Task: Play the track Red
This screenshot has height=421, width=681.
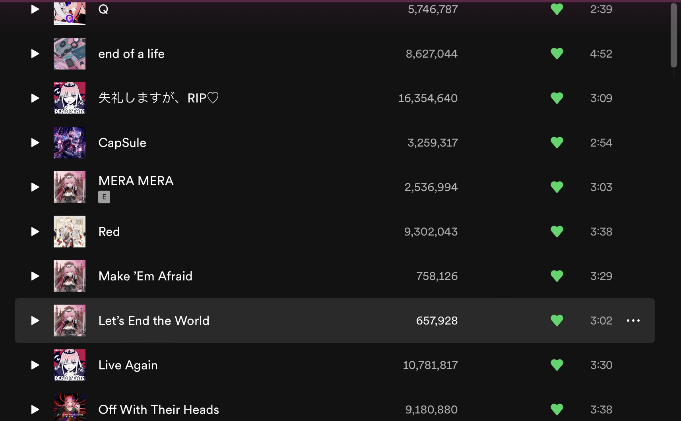Action: point(35,232)
